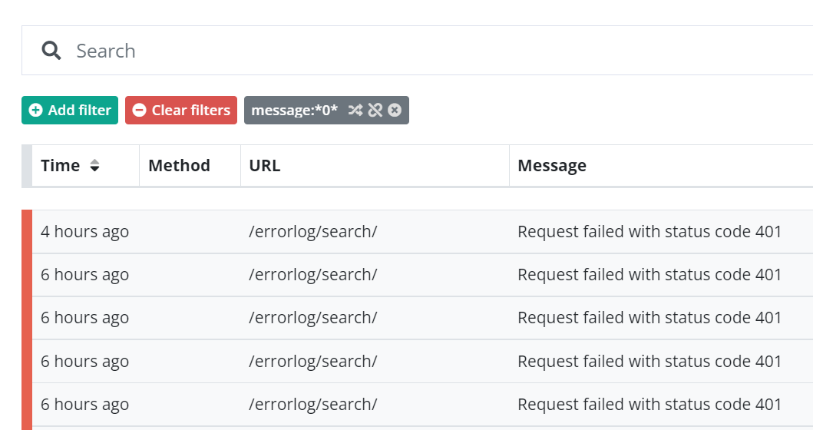Click the Add filter button

pos(70,110)
